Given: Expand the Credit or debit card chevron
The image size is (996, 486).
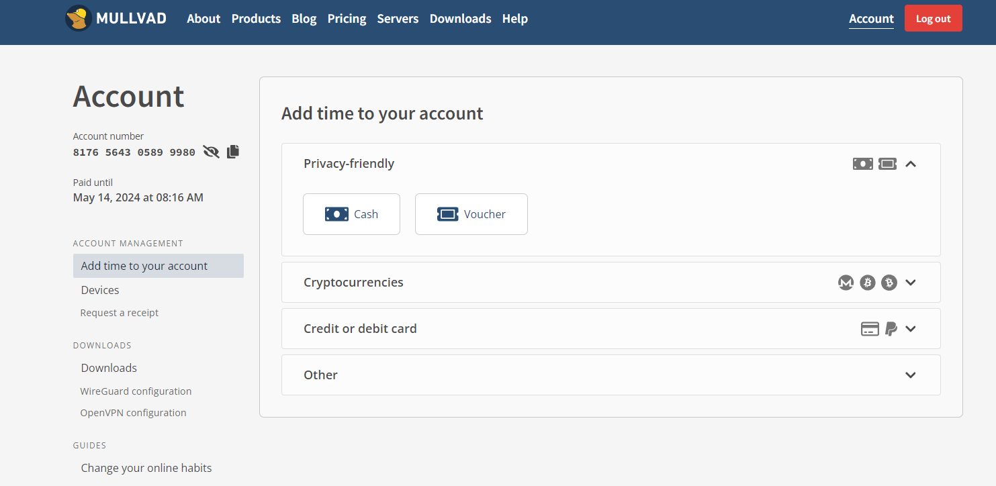Looking at the screenshot, I should click(x=911, y=329).
